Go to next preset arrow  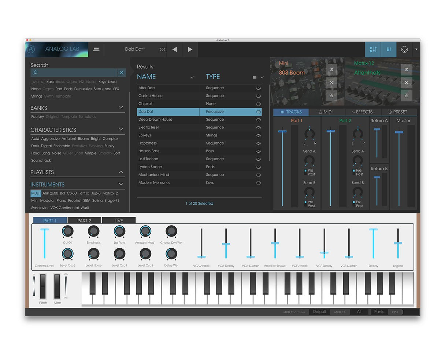coord(190,49)
